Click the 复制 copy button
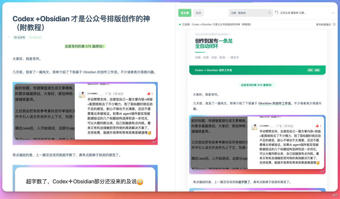Viewport: 340px width, 199px height. click(198, 13)
